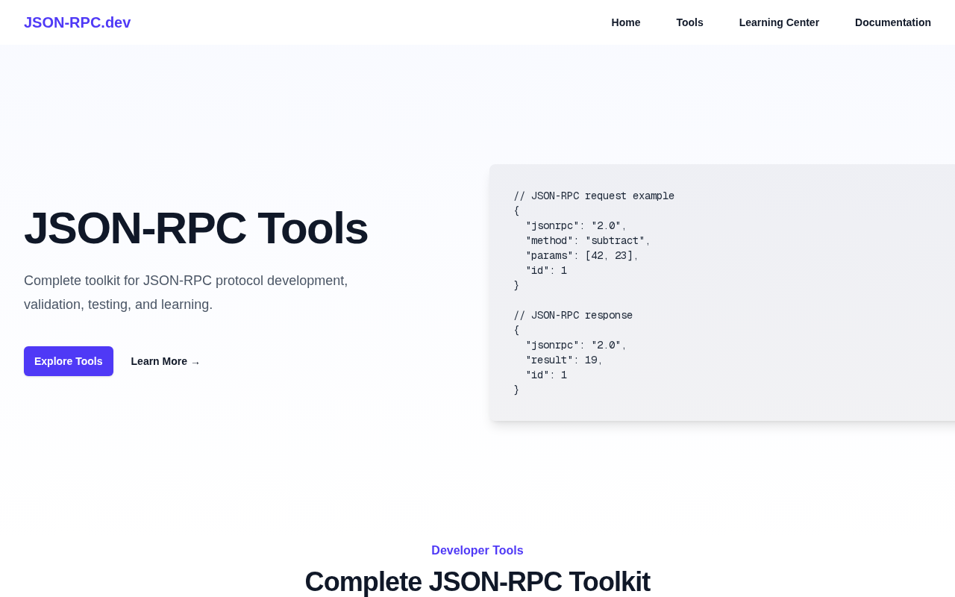The width and height of the screenshot is (955, 597).
Task: Follow the Learn More arrow link
Action: (166, 361)
